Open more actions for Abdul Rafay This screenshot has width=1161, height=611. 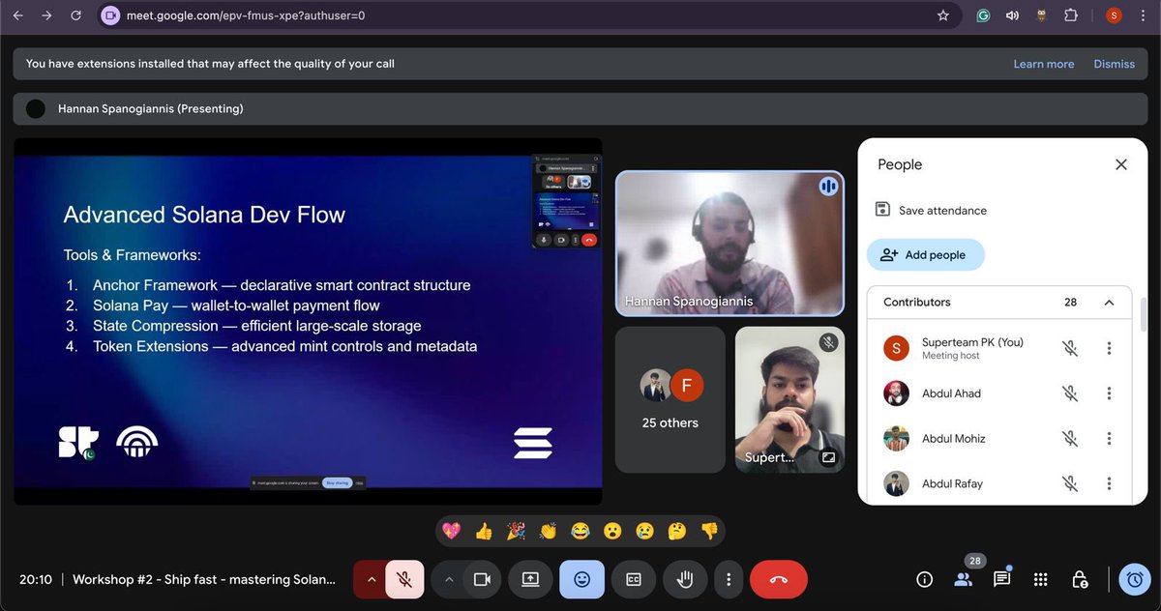coord(1109,483)
